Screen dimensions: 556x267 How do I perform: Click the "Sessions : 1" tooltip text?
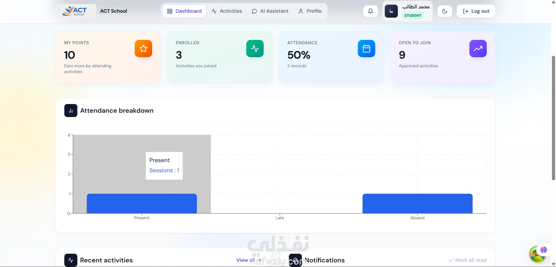(164, 170)
